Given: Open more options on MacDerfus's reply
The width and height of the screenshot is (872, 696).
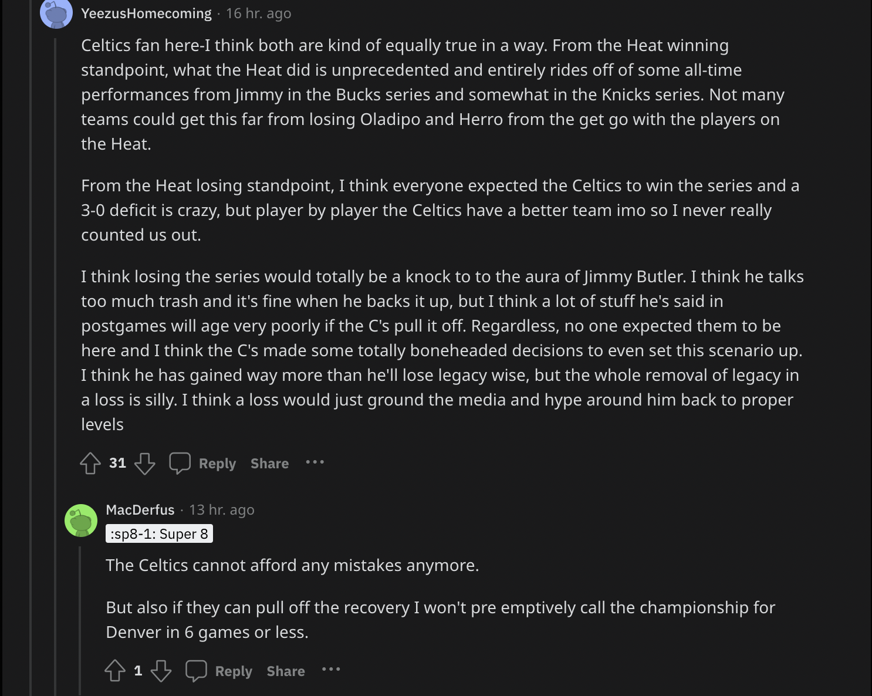Looking at the screenshot, I should click(331, 670).
